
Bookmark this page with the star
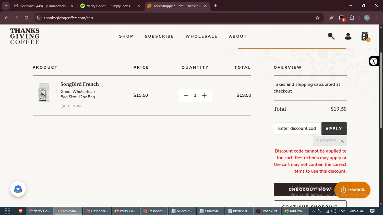317,18
